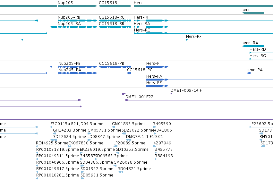Click the CG15618-RB transcript label
Screen dimensions: 273x180
coord(111,24)
